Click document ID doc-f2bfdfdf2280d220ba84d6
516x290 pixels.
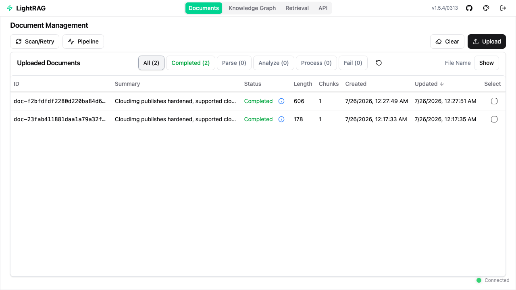point(60,101)
